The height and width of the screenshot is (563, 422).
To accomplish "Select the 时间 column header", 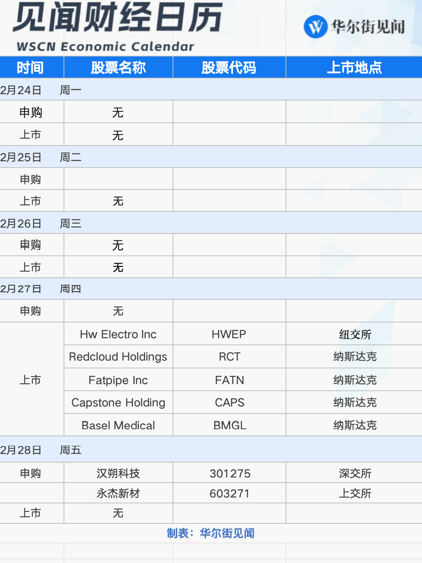I will [x=31, y=67].
